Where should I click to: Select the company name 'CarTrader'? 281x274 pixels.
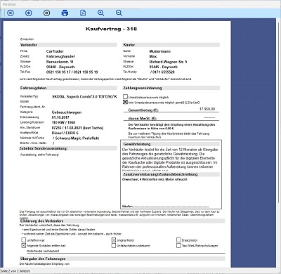pyautogui.click(x=55, y=51)
